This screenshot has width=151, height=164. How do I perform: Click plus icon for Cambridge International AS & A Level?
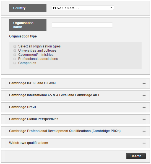(144, 95)
